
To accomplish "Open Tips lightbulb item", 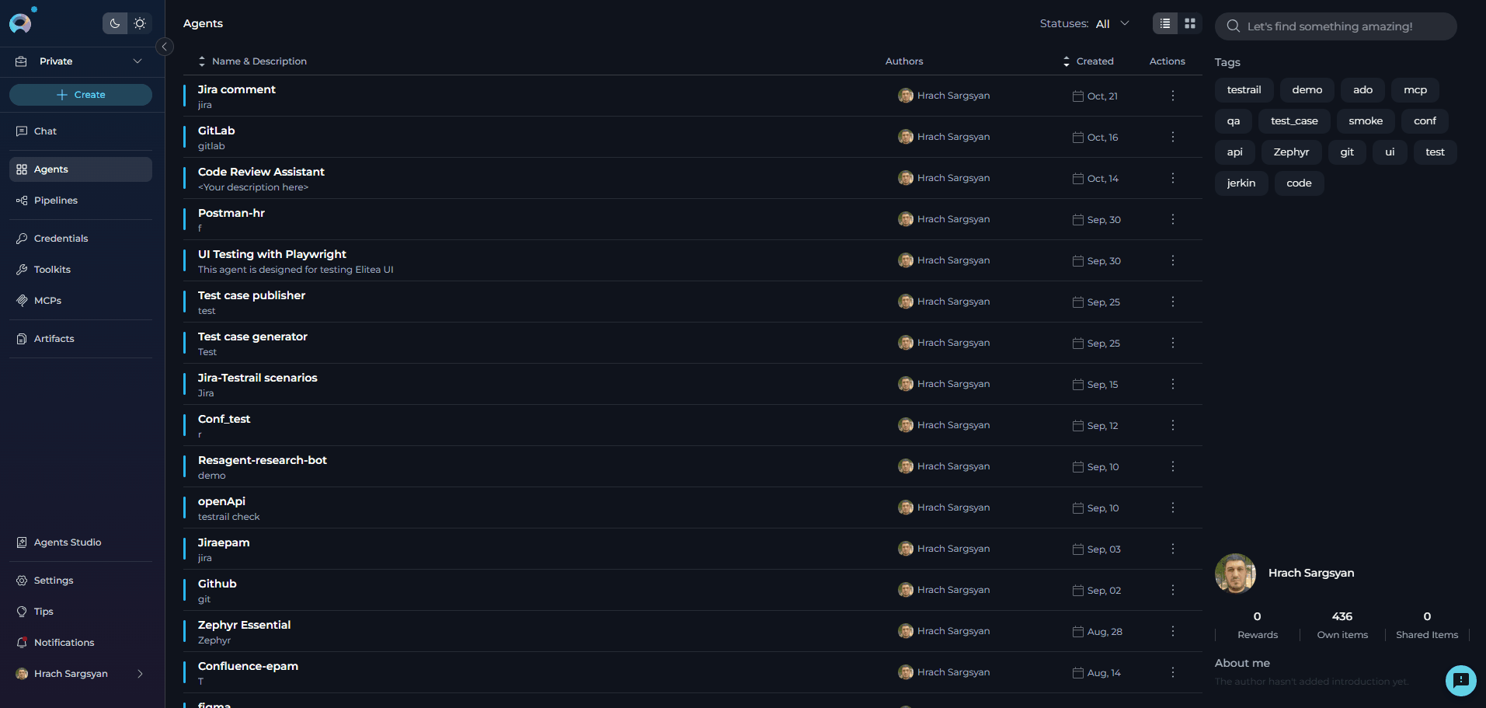I will point(81,612).
